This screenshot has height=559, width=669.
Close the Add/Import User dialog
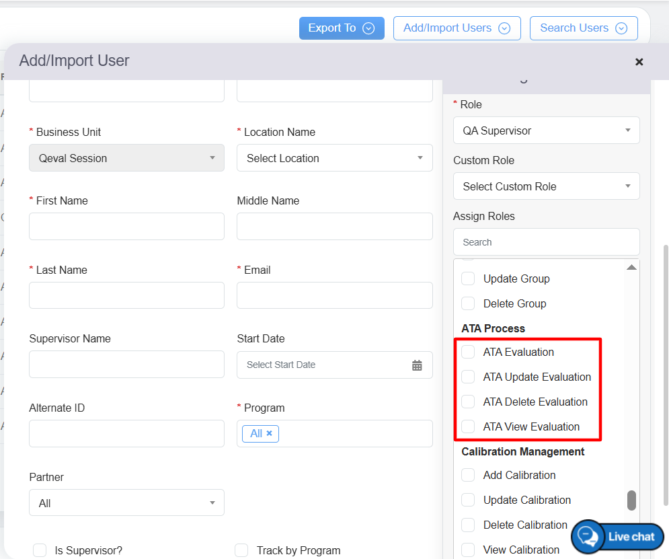(639, 62)
